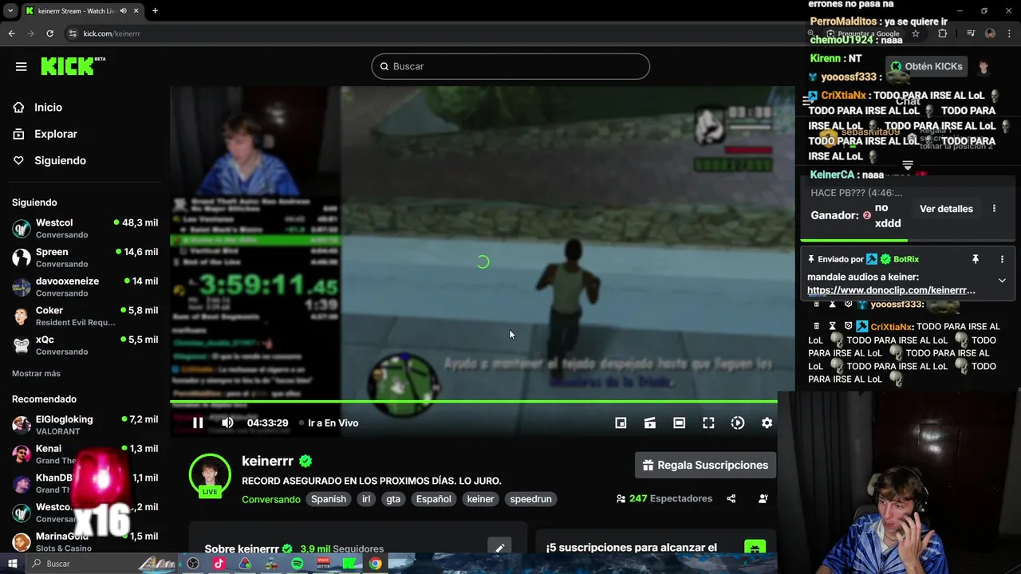
Task: Open a new browser tab
Action: 155,11
